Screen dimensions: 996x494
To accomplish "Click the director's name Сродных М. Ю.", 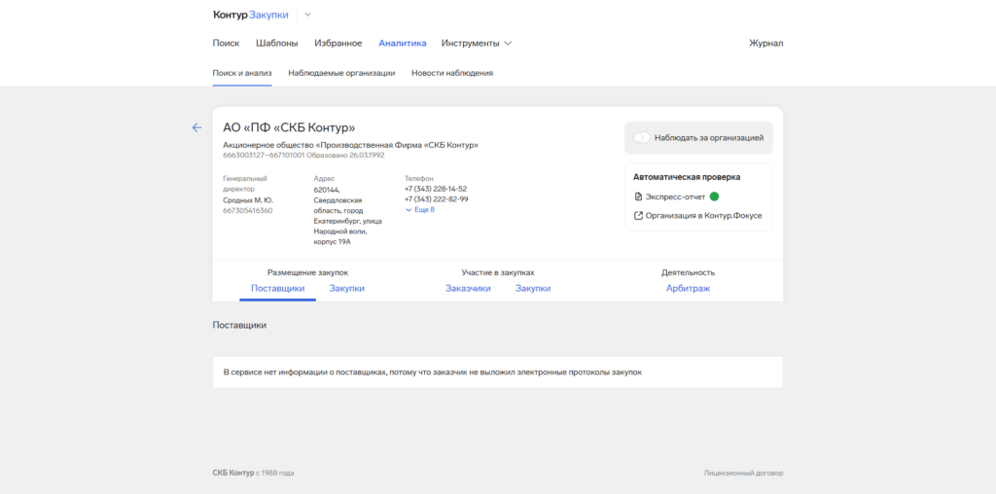I will point(248,200).
